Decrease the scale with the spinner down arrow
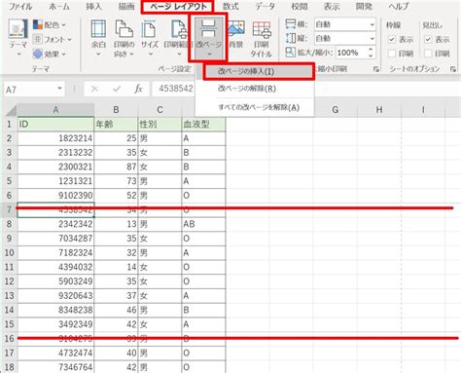461x373 pixels. click(371, 56)
